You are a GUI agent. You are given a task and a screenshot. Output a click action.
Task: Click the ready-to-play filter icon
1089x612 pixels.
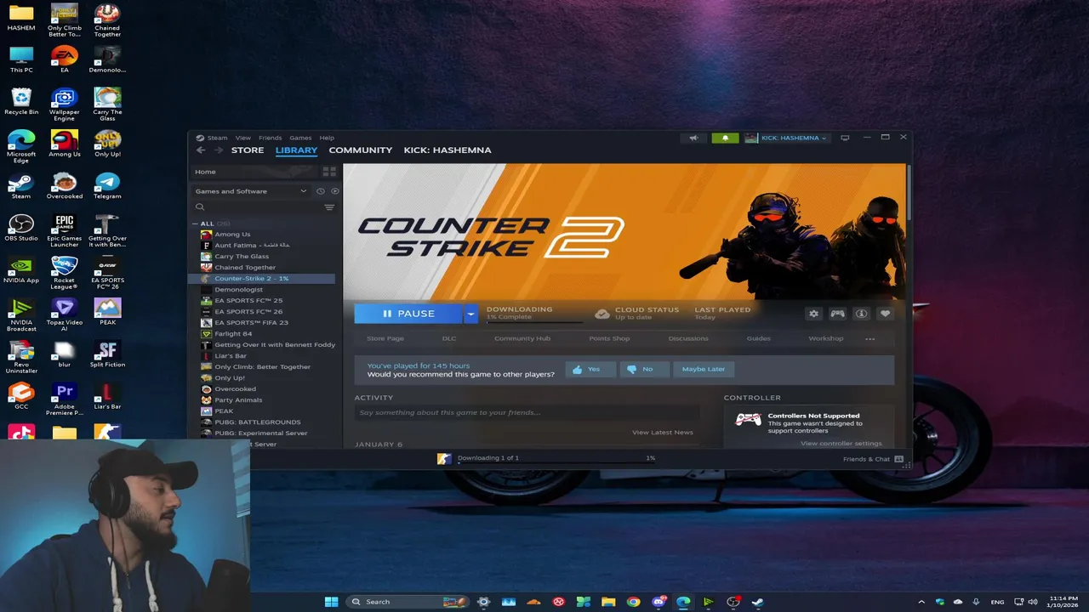[x=334, y=191]
